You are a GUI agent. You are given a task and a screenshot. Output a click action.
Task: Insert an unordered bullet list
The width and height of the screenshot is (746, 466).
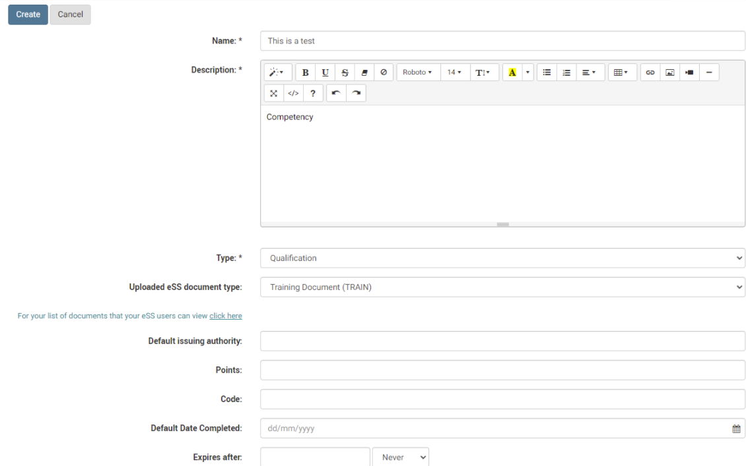[x=547, y=73]
